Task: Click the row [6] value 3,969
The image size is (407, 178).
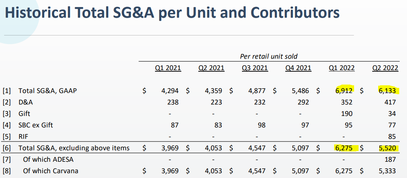Action: tap(170, 148)
